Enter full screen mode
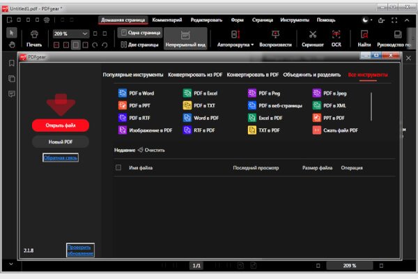Viewport: 418px width, 279px height. (394, 20)
